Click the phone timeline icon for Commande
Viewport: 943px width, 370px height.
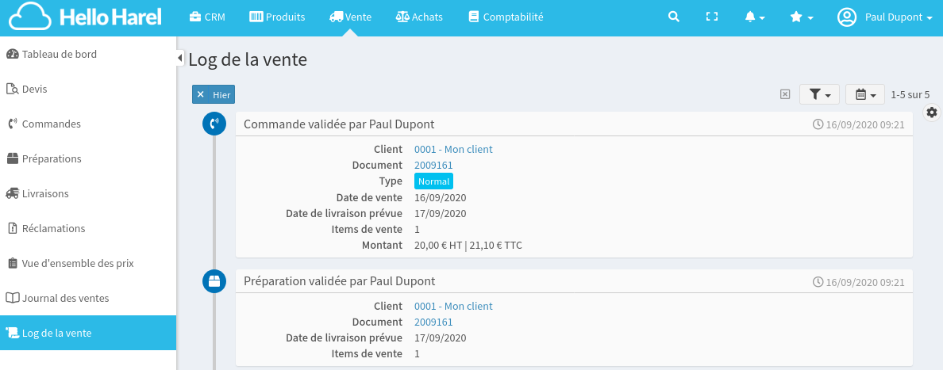(x=214, y=124)
